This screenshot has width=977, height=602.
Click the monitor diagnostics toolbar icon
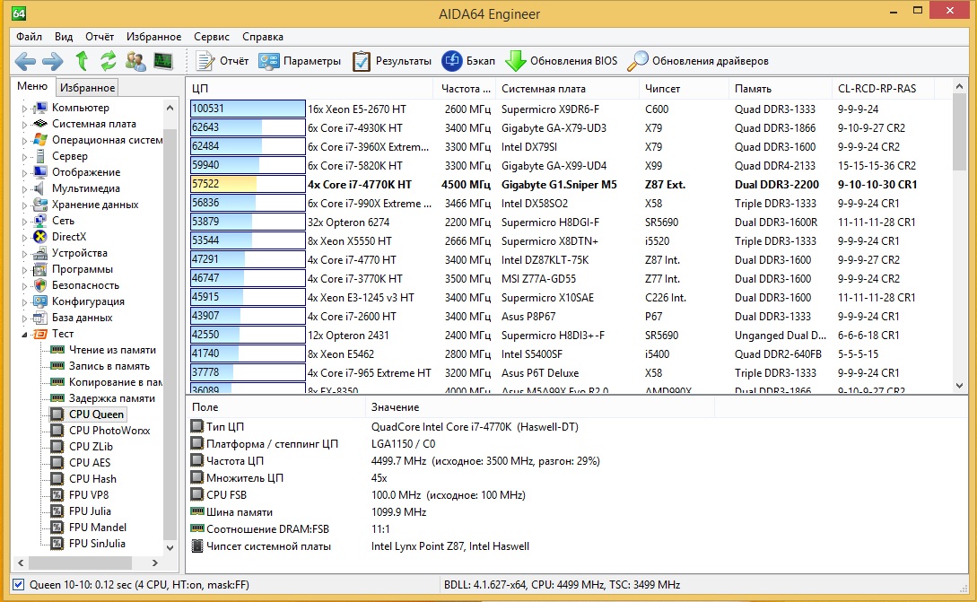(x=162, y=61)
